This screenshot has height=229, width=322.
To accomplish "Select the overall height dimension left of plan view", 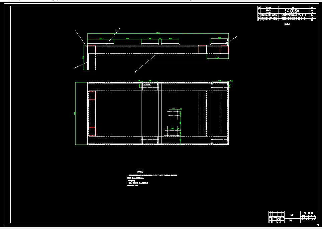I will point(75,113).
